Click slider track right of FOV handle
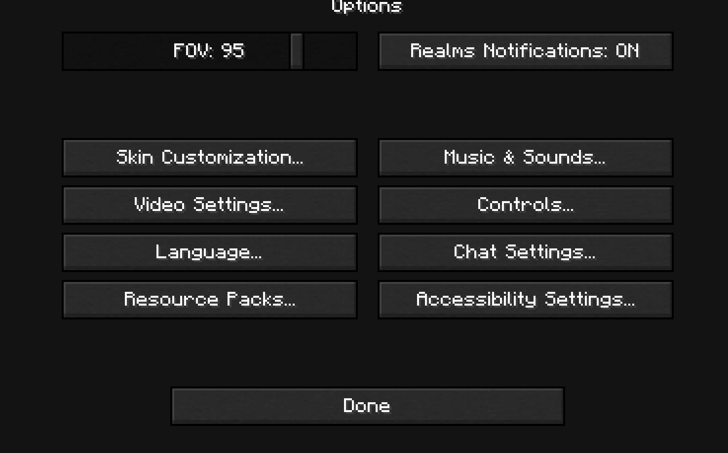The width and height of the screenshot is (728, 453). tap(330, 51)
